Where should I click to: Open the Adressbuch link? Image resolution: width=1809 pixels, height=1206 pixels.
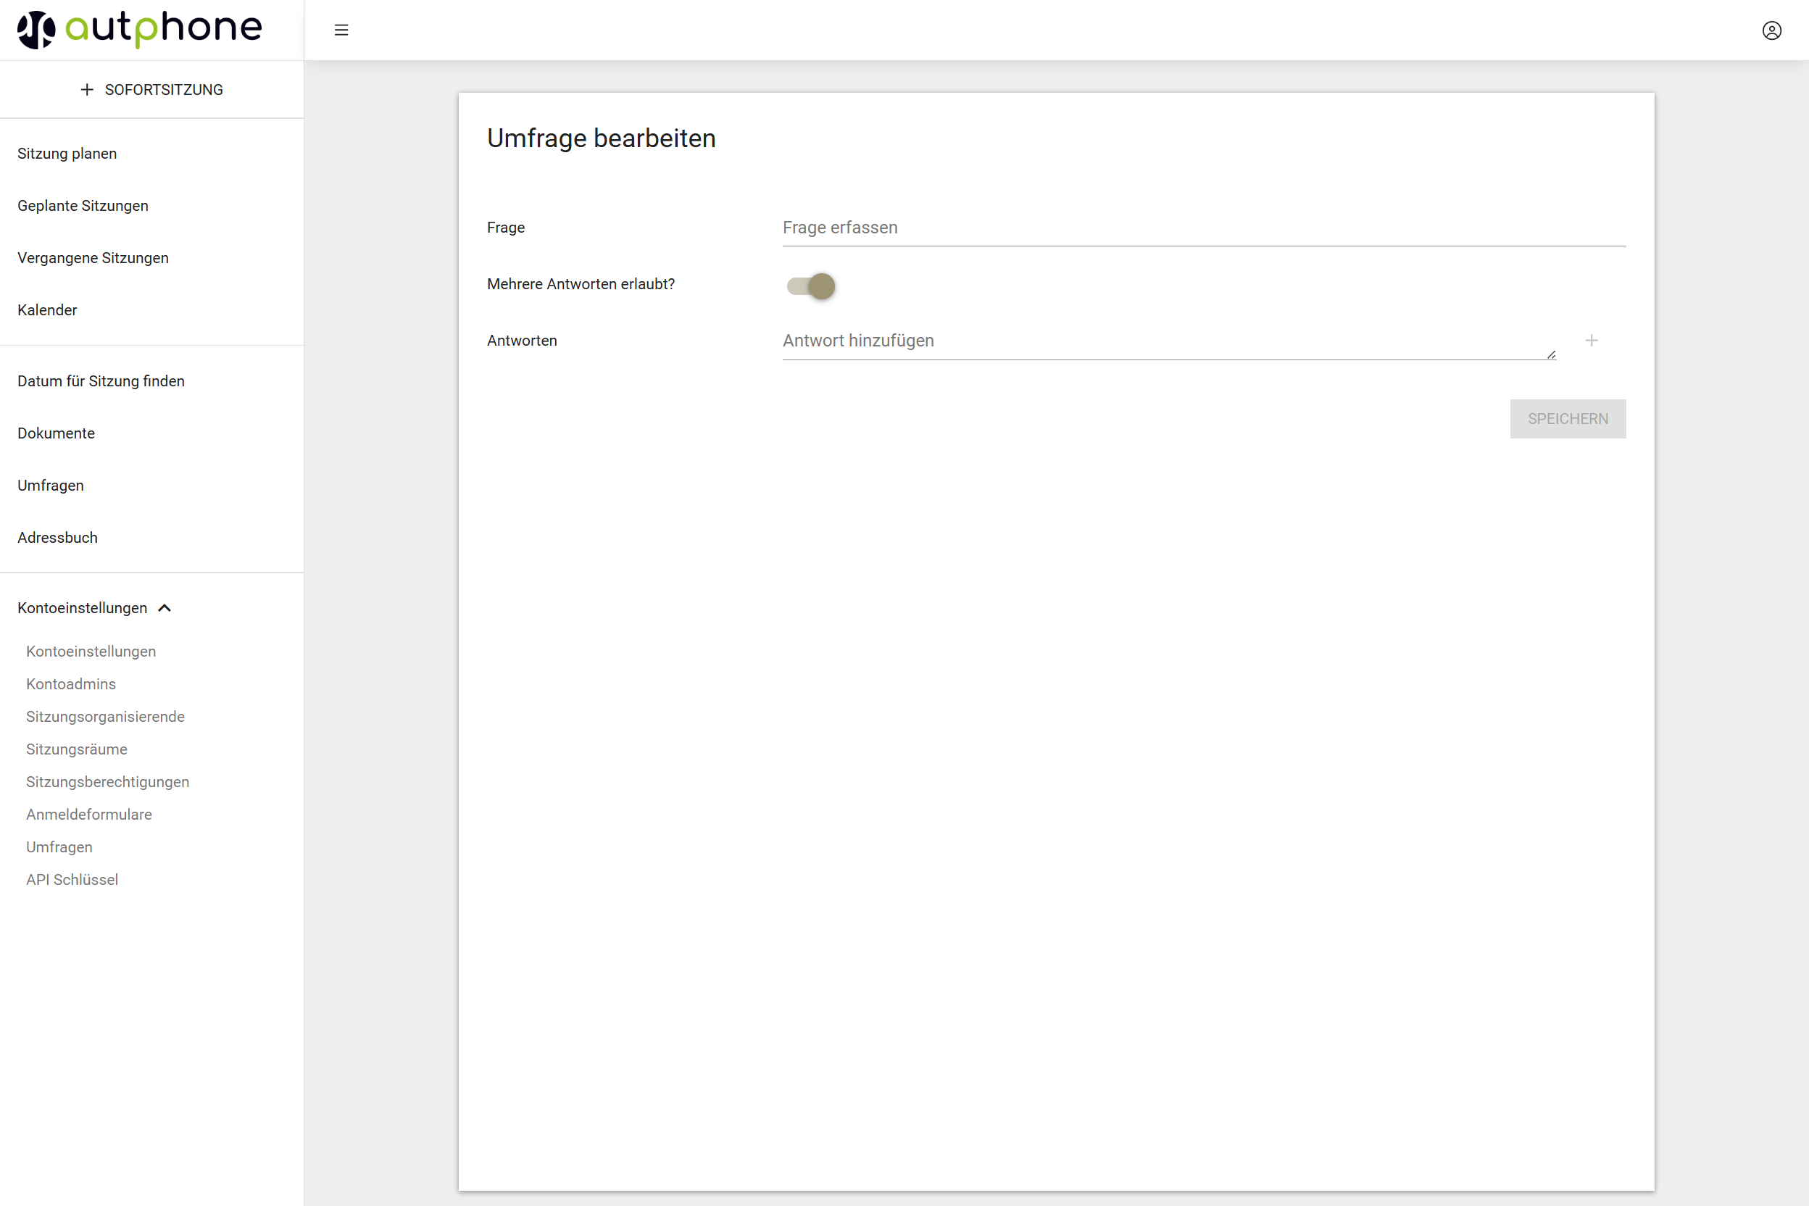point(57,538)
